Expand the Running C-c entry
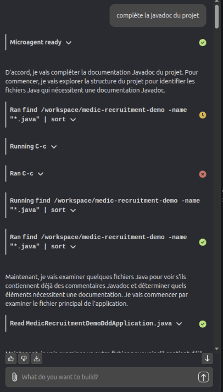 click(x=54, y=147)
